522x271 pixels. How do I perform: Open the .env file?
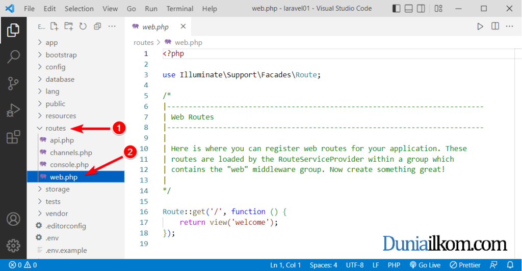click(x=76, y=238)
